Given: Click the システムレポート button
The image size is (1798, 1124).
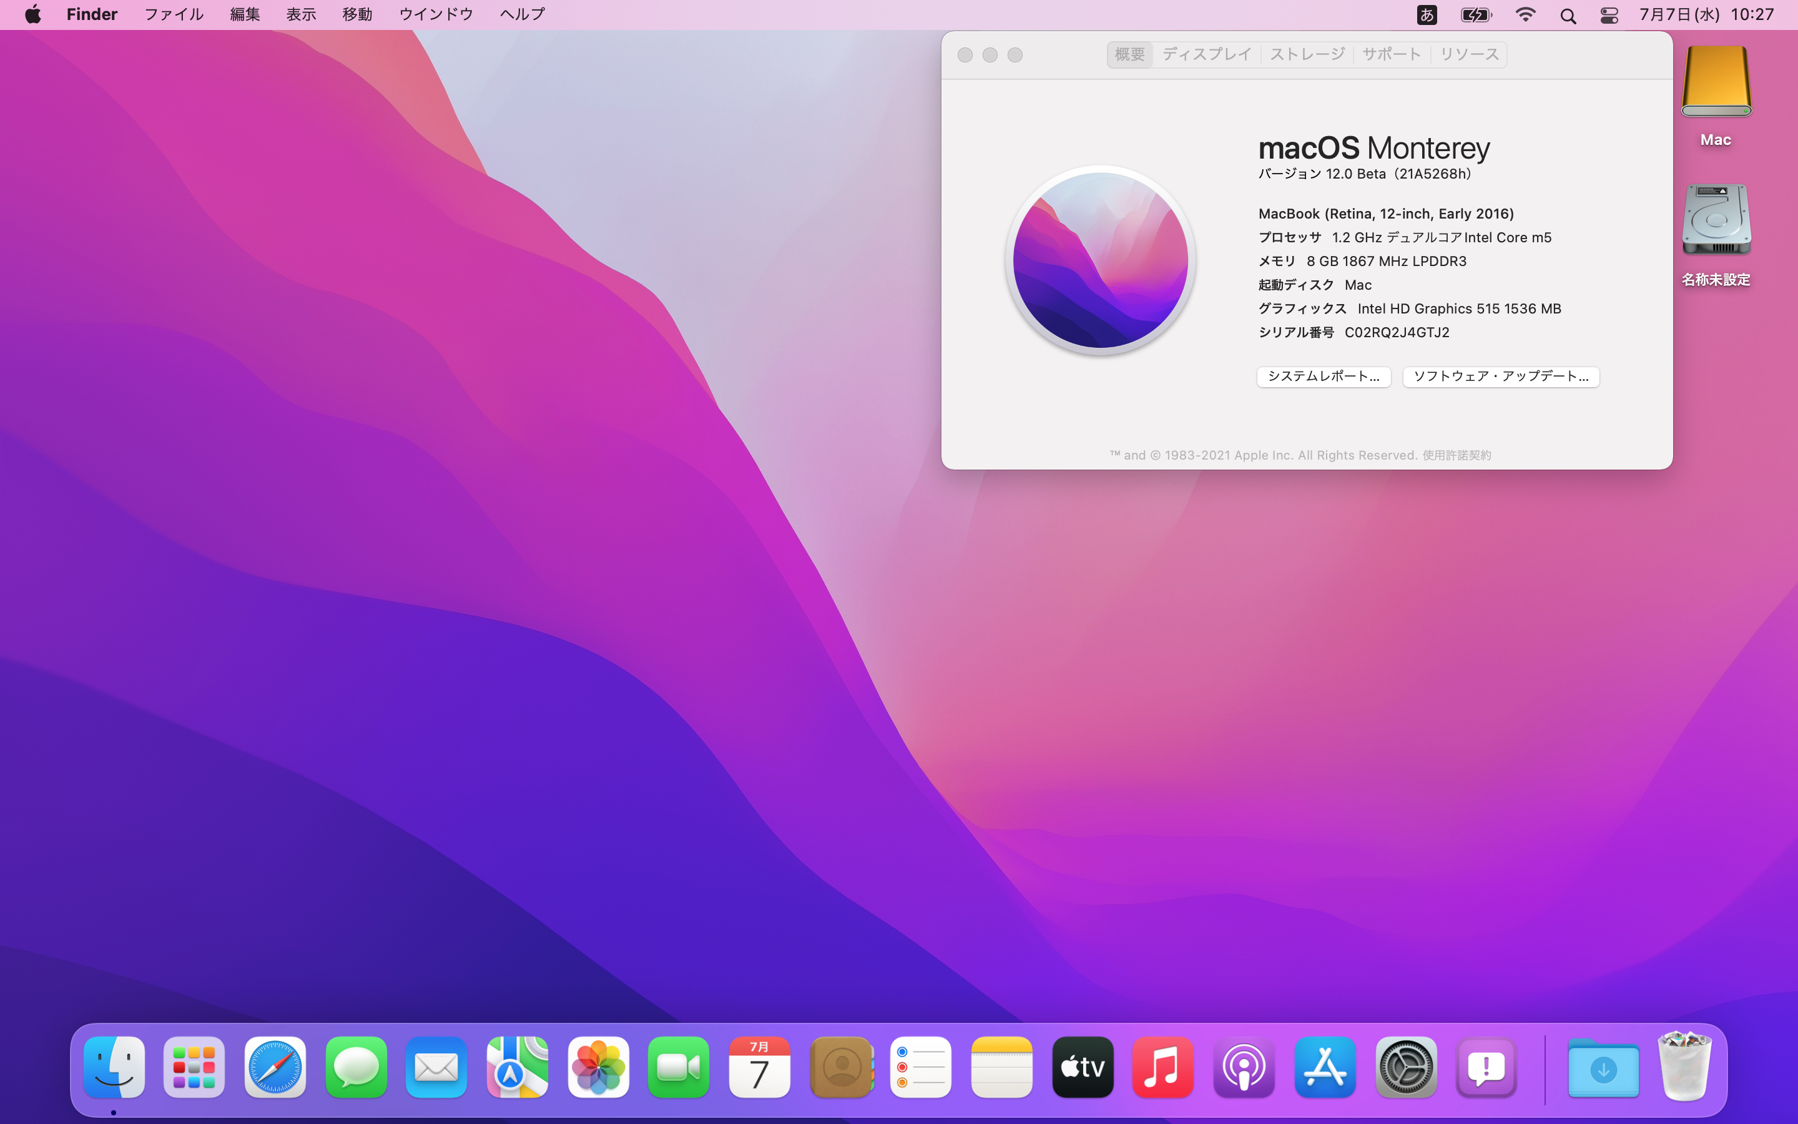Looking at the screenshot, I should click(x=1324, y=376).
